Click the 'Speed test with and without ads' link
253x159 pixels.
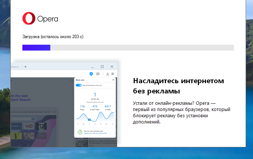[95, 133]
